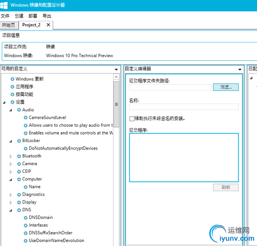Image resolution: width=257 pixels, height=246 pixels.
Task: Collapse the BitLocker tree node
Action: tap(11, 141)
